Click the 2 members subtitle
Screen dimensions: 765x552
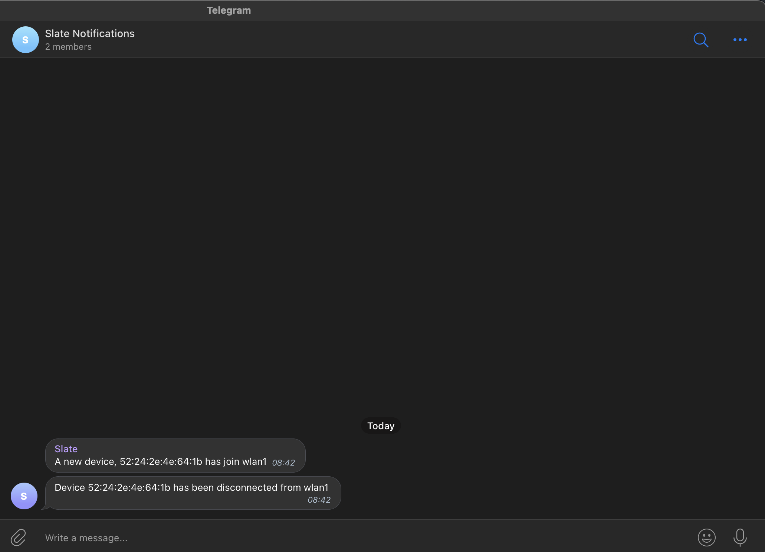(x=68, y=47)
